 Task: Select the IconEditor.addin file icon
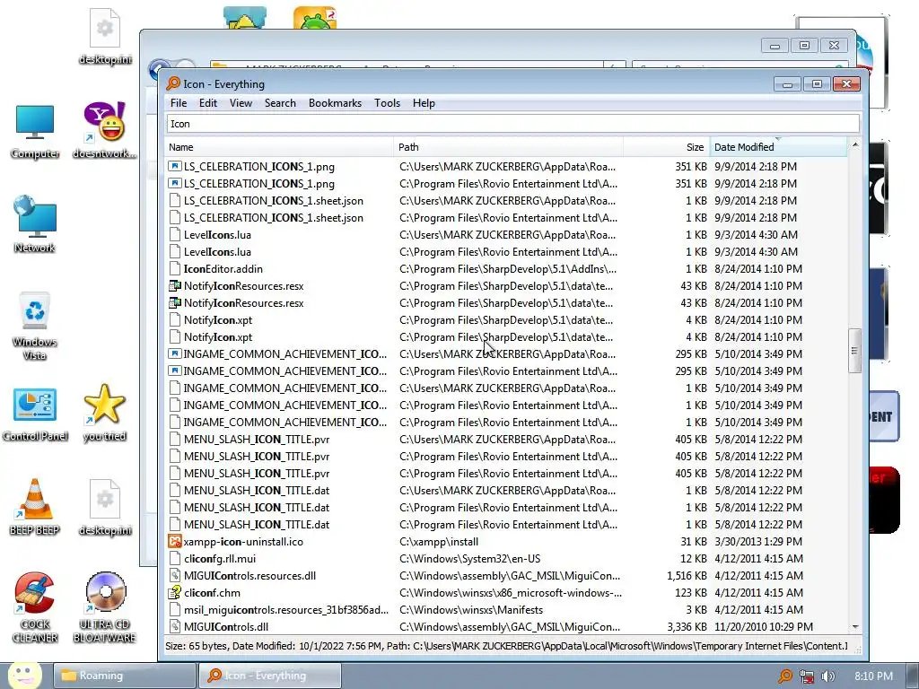175,268
